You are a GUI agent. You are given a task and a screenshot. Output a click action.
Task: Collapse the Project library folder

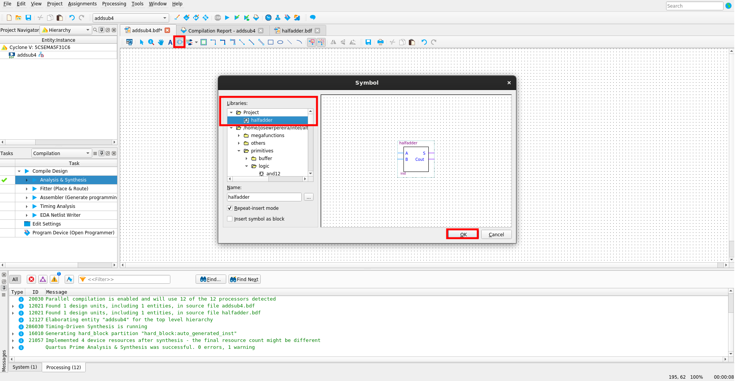pos(231,113)
